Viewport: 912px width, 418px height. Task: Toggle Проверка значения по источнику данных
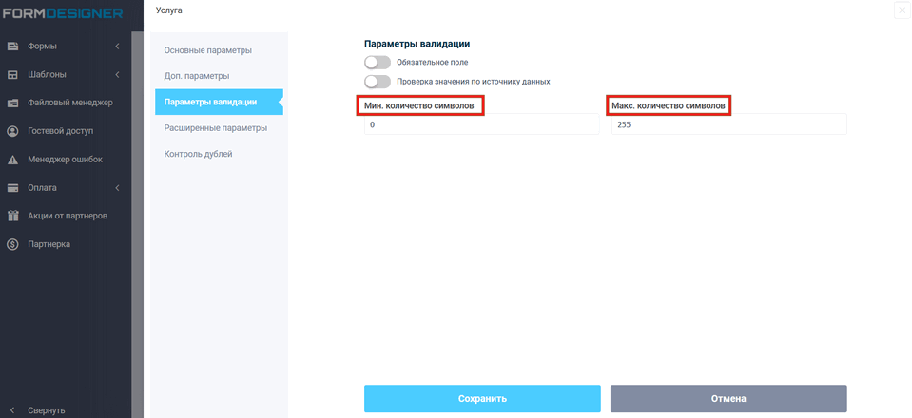pos(378,82)
